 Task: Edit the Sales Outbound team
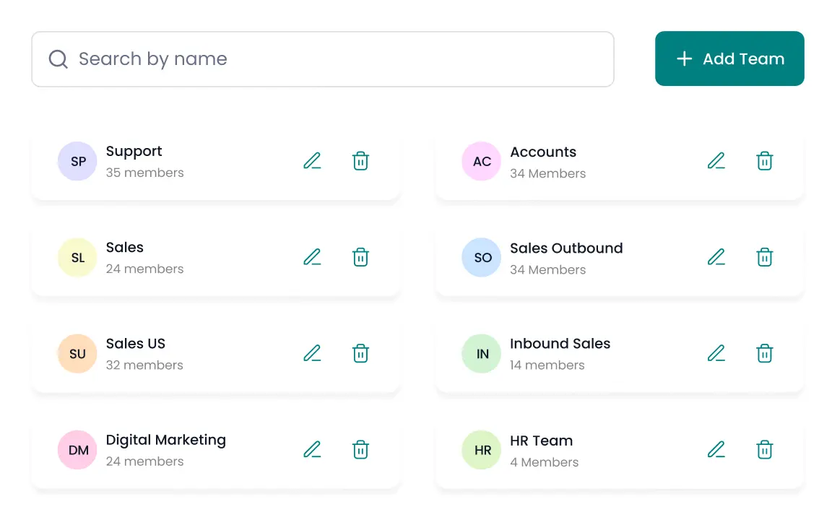point(716,257)
